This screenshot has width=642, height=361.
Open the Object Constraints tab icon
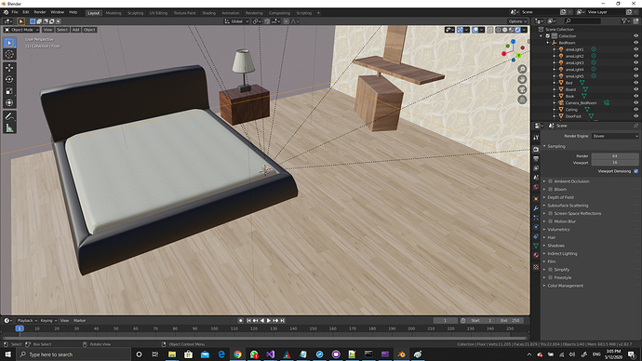(536, 236)
